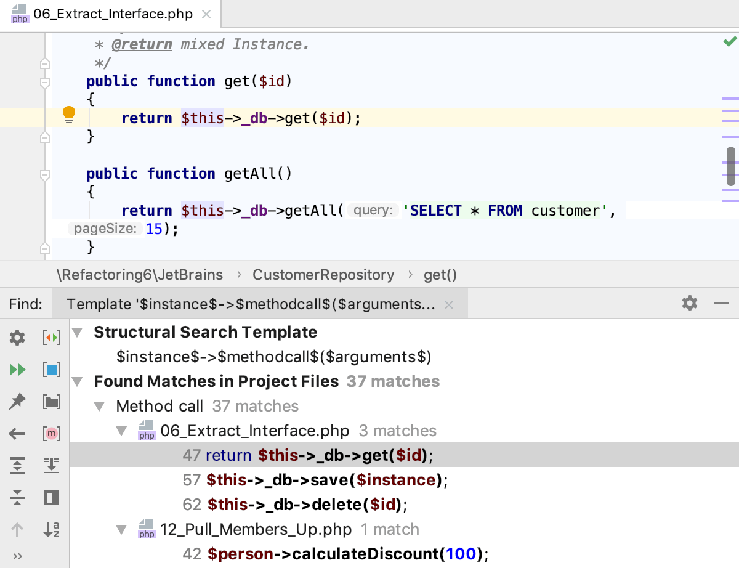
Task: Click 'SELECT * FROM customer' string
Action: point(505,211)
